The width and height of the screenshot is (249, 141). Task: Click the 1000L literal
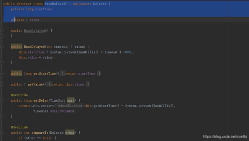[x=128, y=52]
